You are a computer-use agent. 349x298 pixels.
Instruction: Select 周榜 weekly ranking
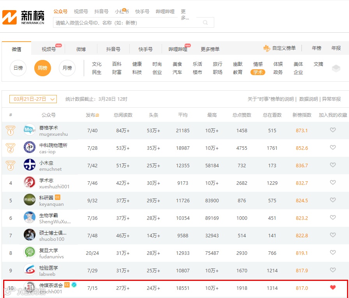click(x=42, y=68)
